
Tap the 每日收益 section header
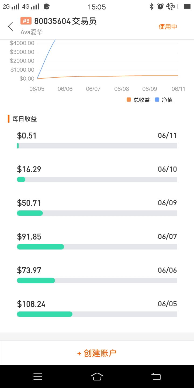point(25,119)
